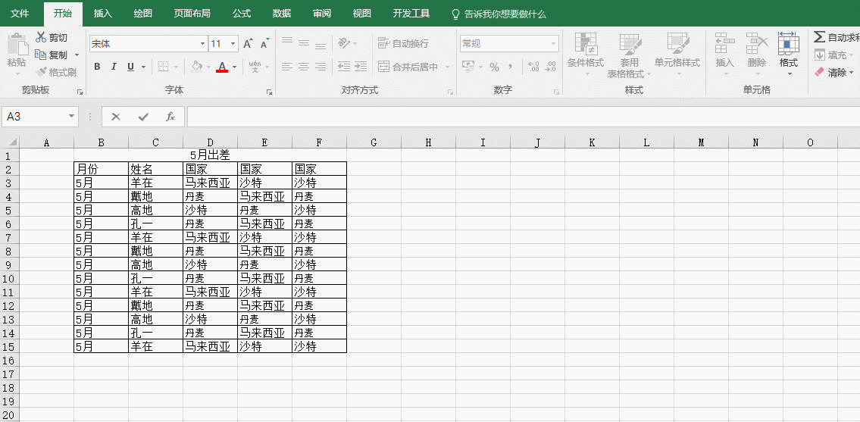Expand the font size dropdown showing 11

233,44
